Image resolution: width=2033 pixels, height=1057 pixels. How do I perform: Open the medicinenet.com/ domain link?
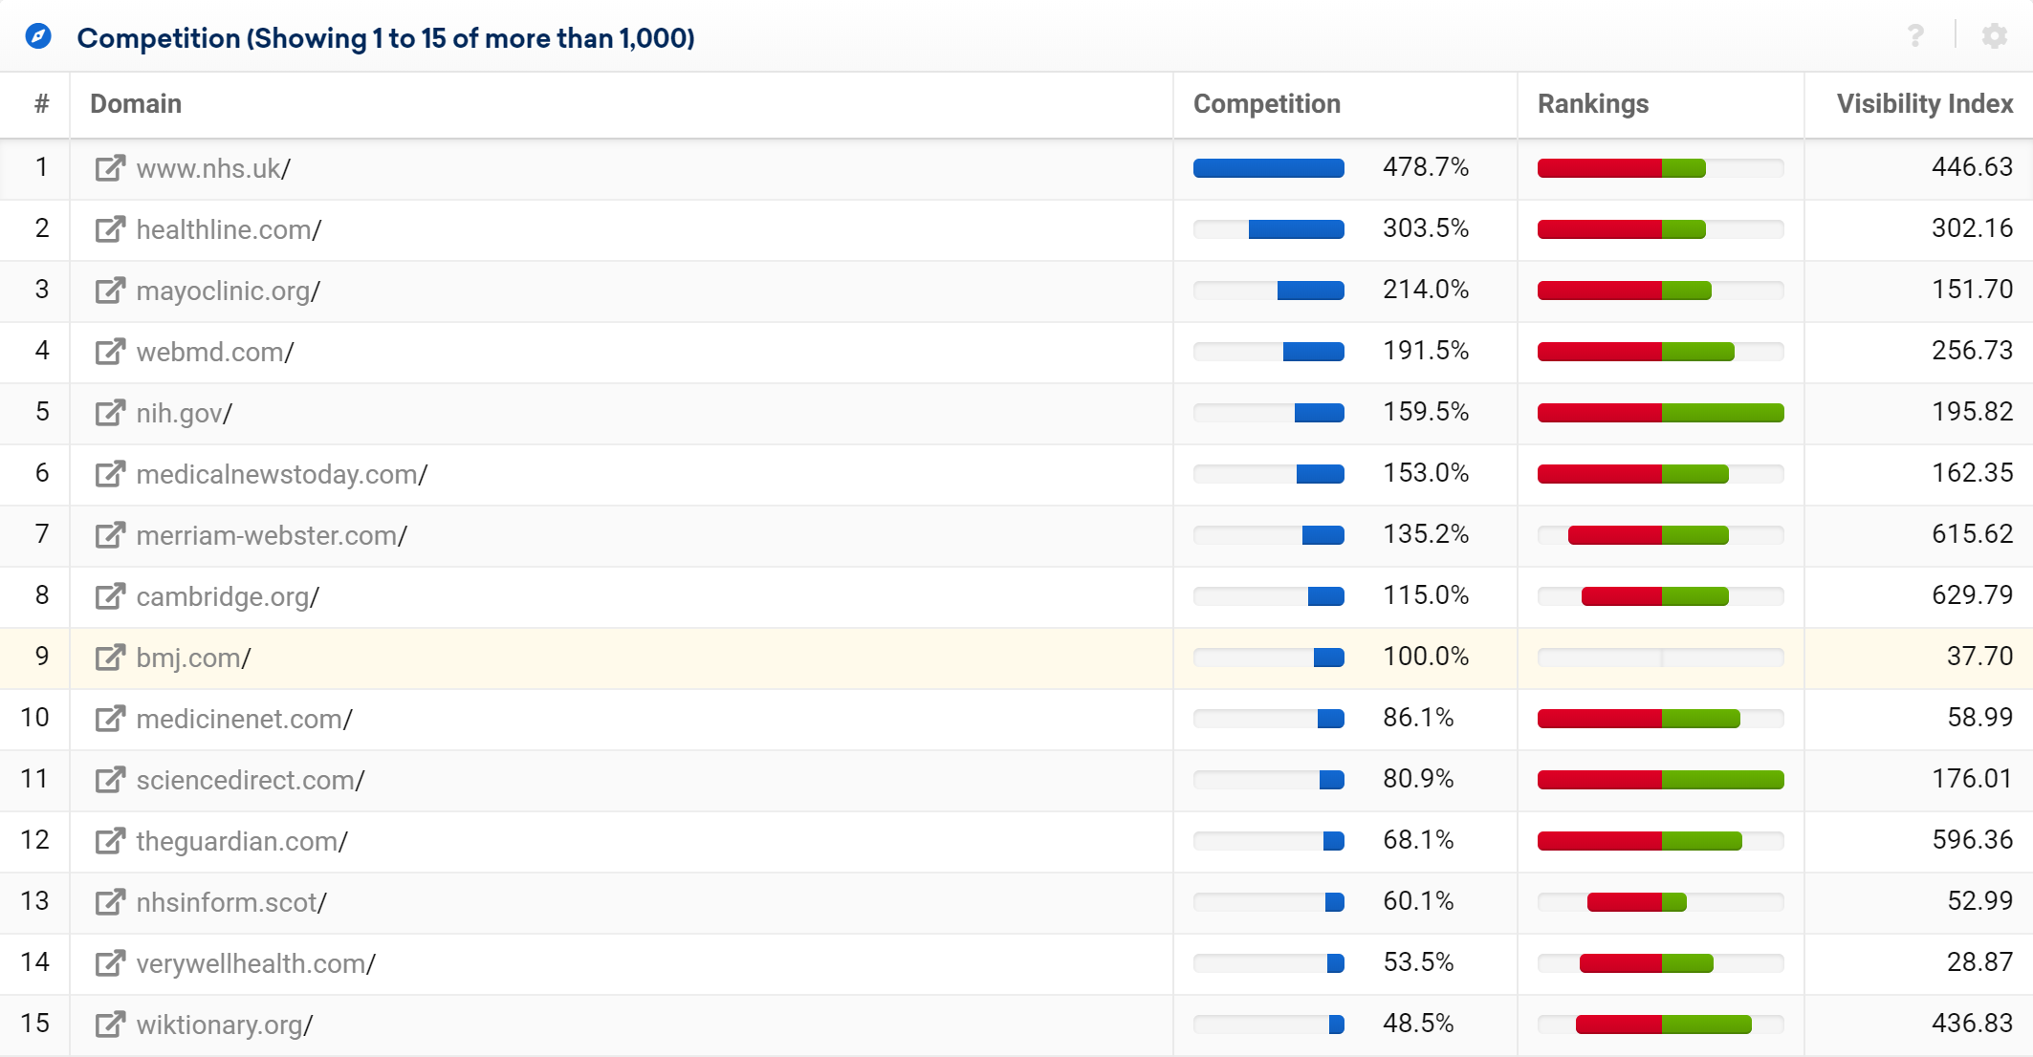245,719
